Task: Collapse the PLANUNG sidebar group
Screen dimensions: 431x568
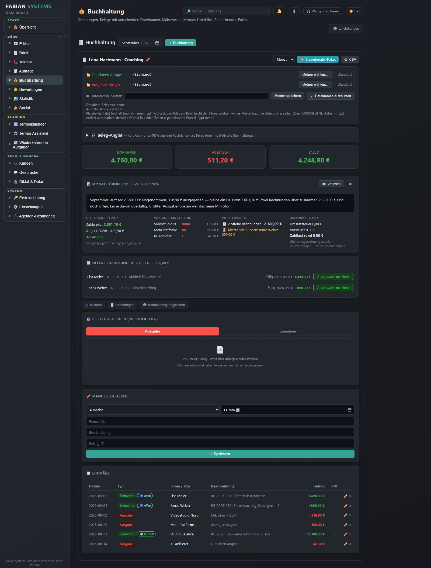Action: click(x=60, y=117)
